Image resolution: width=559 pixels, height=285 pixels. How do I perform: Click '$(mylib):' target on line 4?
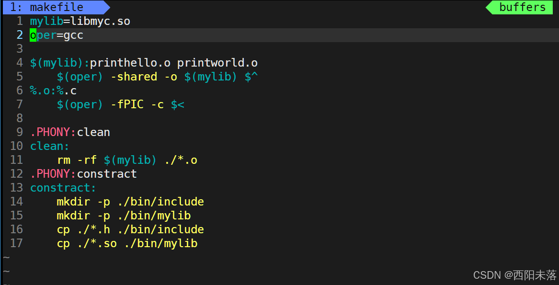click(60, 63)
